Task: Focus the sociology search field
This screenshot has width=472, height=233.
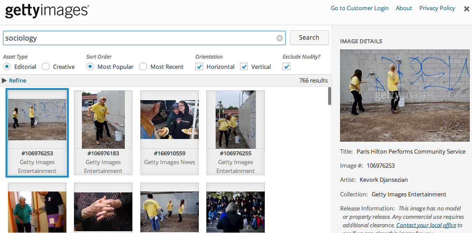Action: tap(137, 38)
